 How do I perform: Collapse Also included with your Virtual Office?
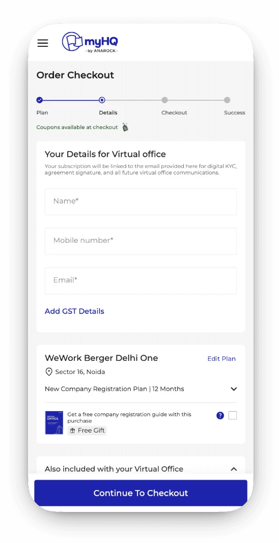click(x=234, y=469)
